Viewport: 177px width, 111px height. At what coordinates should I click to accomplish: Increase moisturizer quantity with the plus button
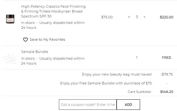click(x=144, y=17)
